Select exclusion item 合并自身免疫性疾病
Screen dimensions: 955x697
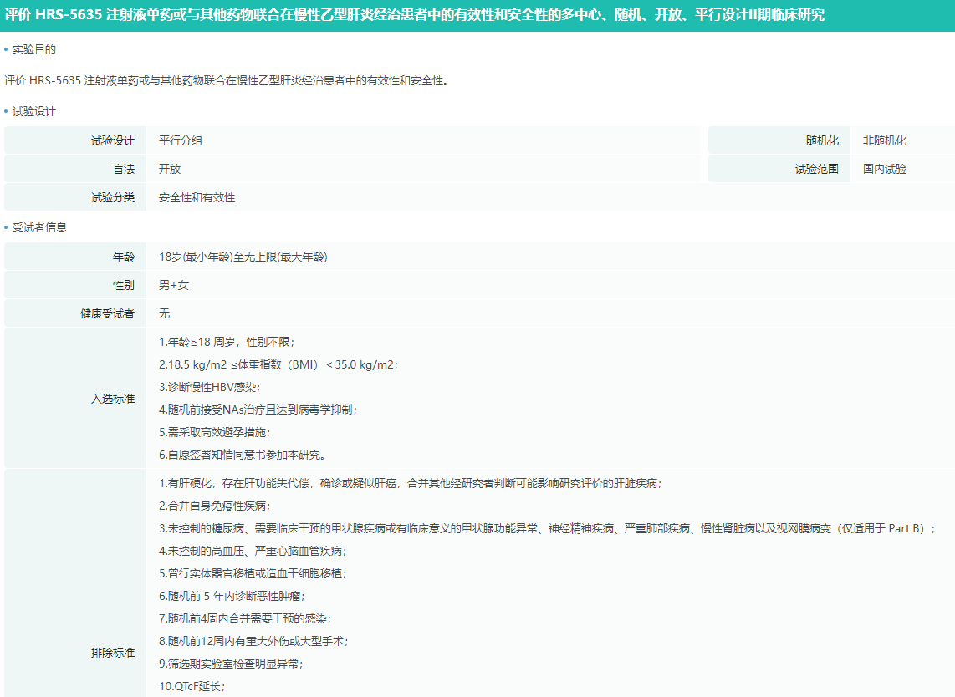tap(215, 506)
